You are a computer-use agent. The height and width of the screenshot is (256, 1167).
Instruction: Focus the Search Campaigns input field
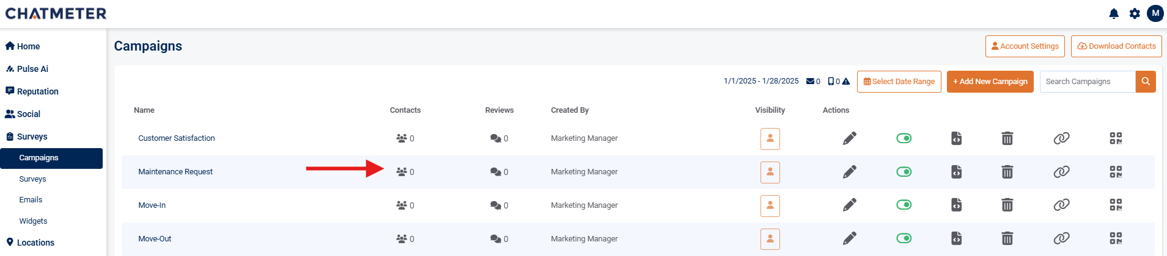(1087, 82)
